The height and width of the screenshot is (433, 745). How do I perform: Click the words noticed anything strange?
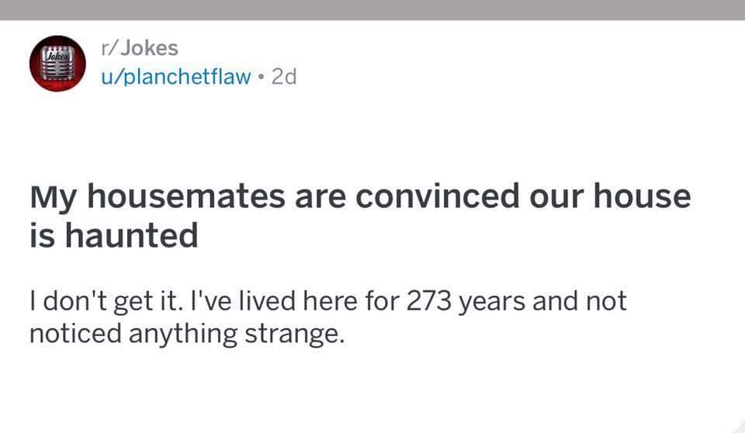(x=185, y=335)
